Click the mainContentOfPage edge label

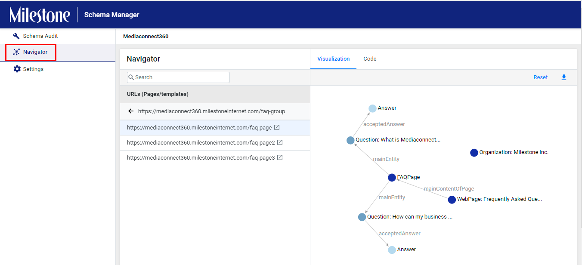tap(449, 189)
